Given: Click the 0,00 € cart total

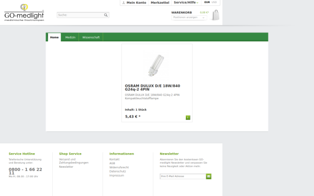Looking at the screenshot, I should click(x=204, y=13).
